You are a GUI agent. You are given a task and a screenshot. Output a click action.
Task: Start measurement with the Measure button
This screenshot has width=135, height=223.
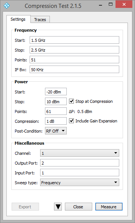[109, 207]
